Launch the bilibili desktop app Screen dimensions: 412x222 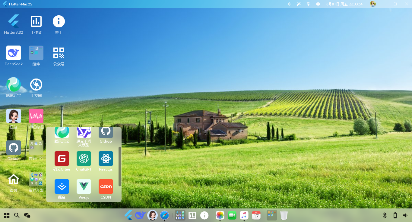click(36, 116)
